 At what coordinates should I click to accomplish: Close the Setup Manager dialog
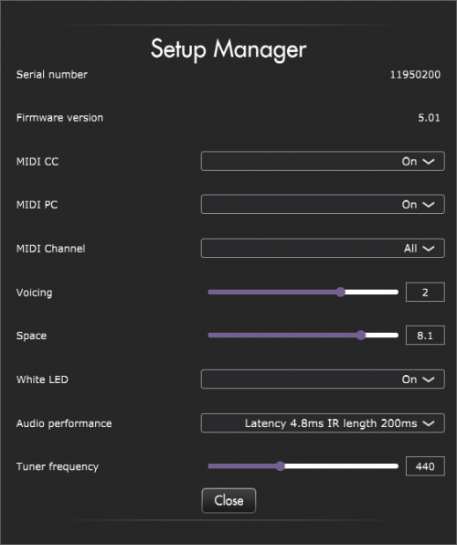[228, 500]
